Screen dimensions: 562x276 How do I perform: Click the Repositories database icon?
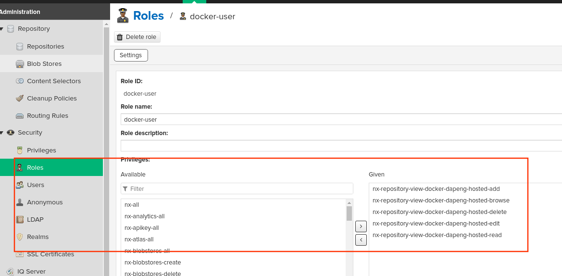coord(20,47)
